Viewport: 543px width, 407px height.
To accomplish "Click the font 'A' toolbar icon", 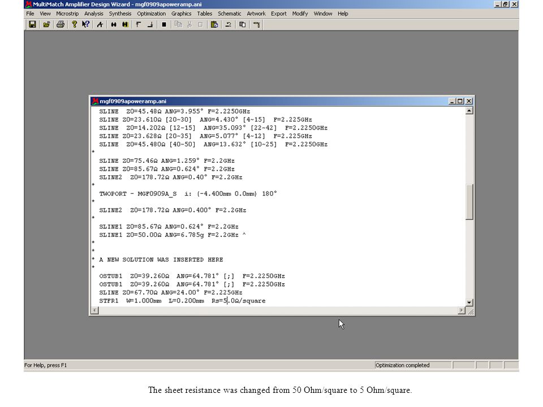I will pyautogui.click(x=100, y=24).
